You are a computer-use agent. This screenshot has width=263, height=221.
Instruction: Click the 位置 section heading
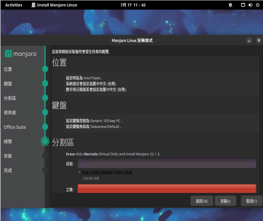pos(59,62)
